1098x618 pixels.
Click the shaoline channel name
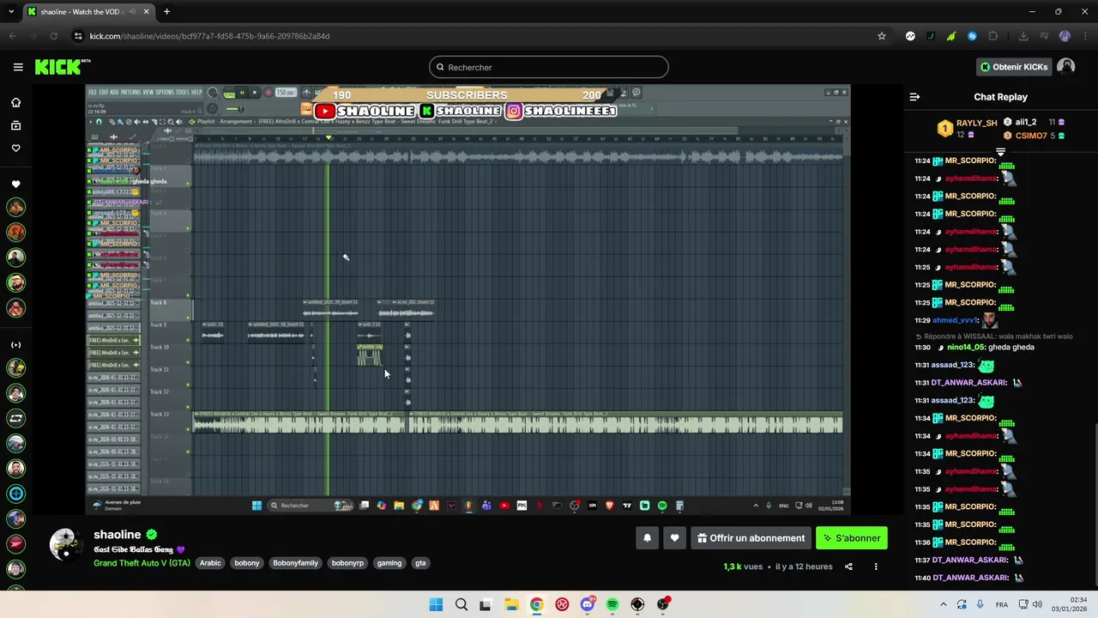(x=118, y=535)
